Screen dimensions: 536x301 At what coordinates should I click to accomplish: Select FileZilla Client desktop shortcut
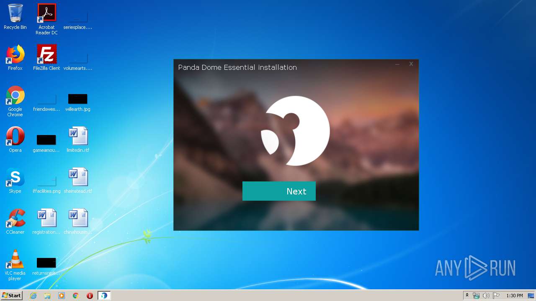coord(46,58)
